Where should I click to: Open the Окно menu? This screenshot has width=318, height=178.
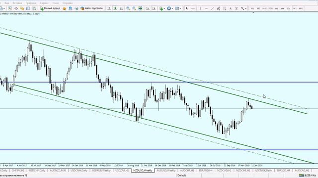click(x=56, y=3)
